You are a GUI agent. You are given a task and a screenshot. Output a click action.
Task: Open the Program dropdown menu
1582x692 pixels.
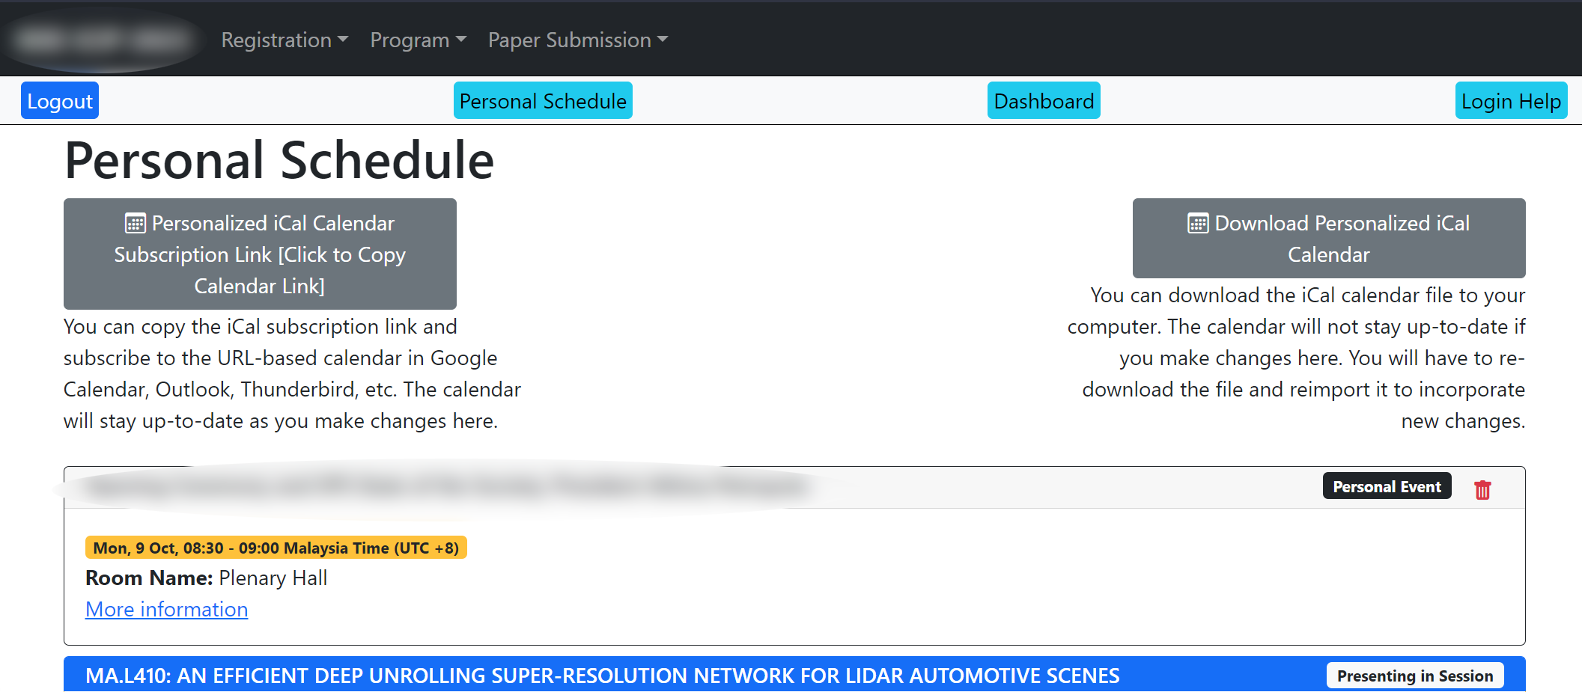[x=418, y=40]
